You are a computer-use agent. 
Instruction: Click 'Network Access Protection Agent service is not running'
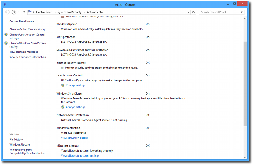pyautogui.click(x=94, y=120)
